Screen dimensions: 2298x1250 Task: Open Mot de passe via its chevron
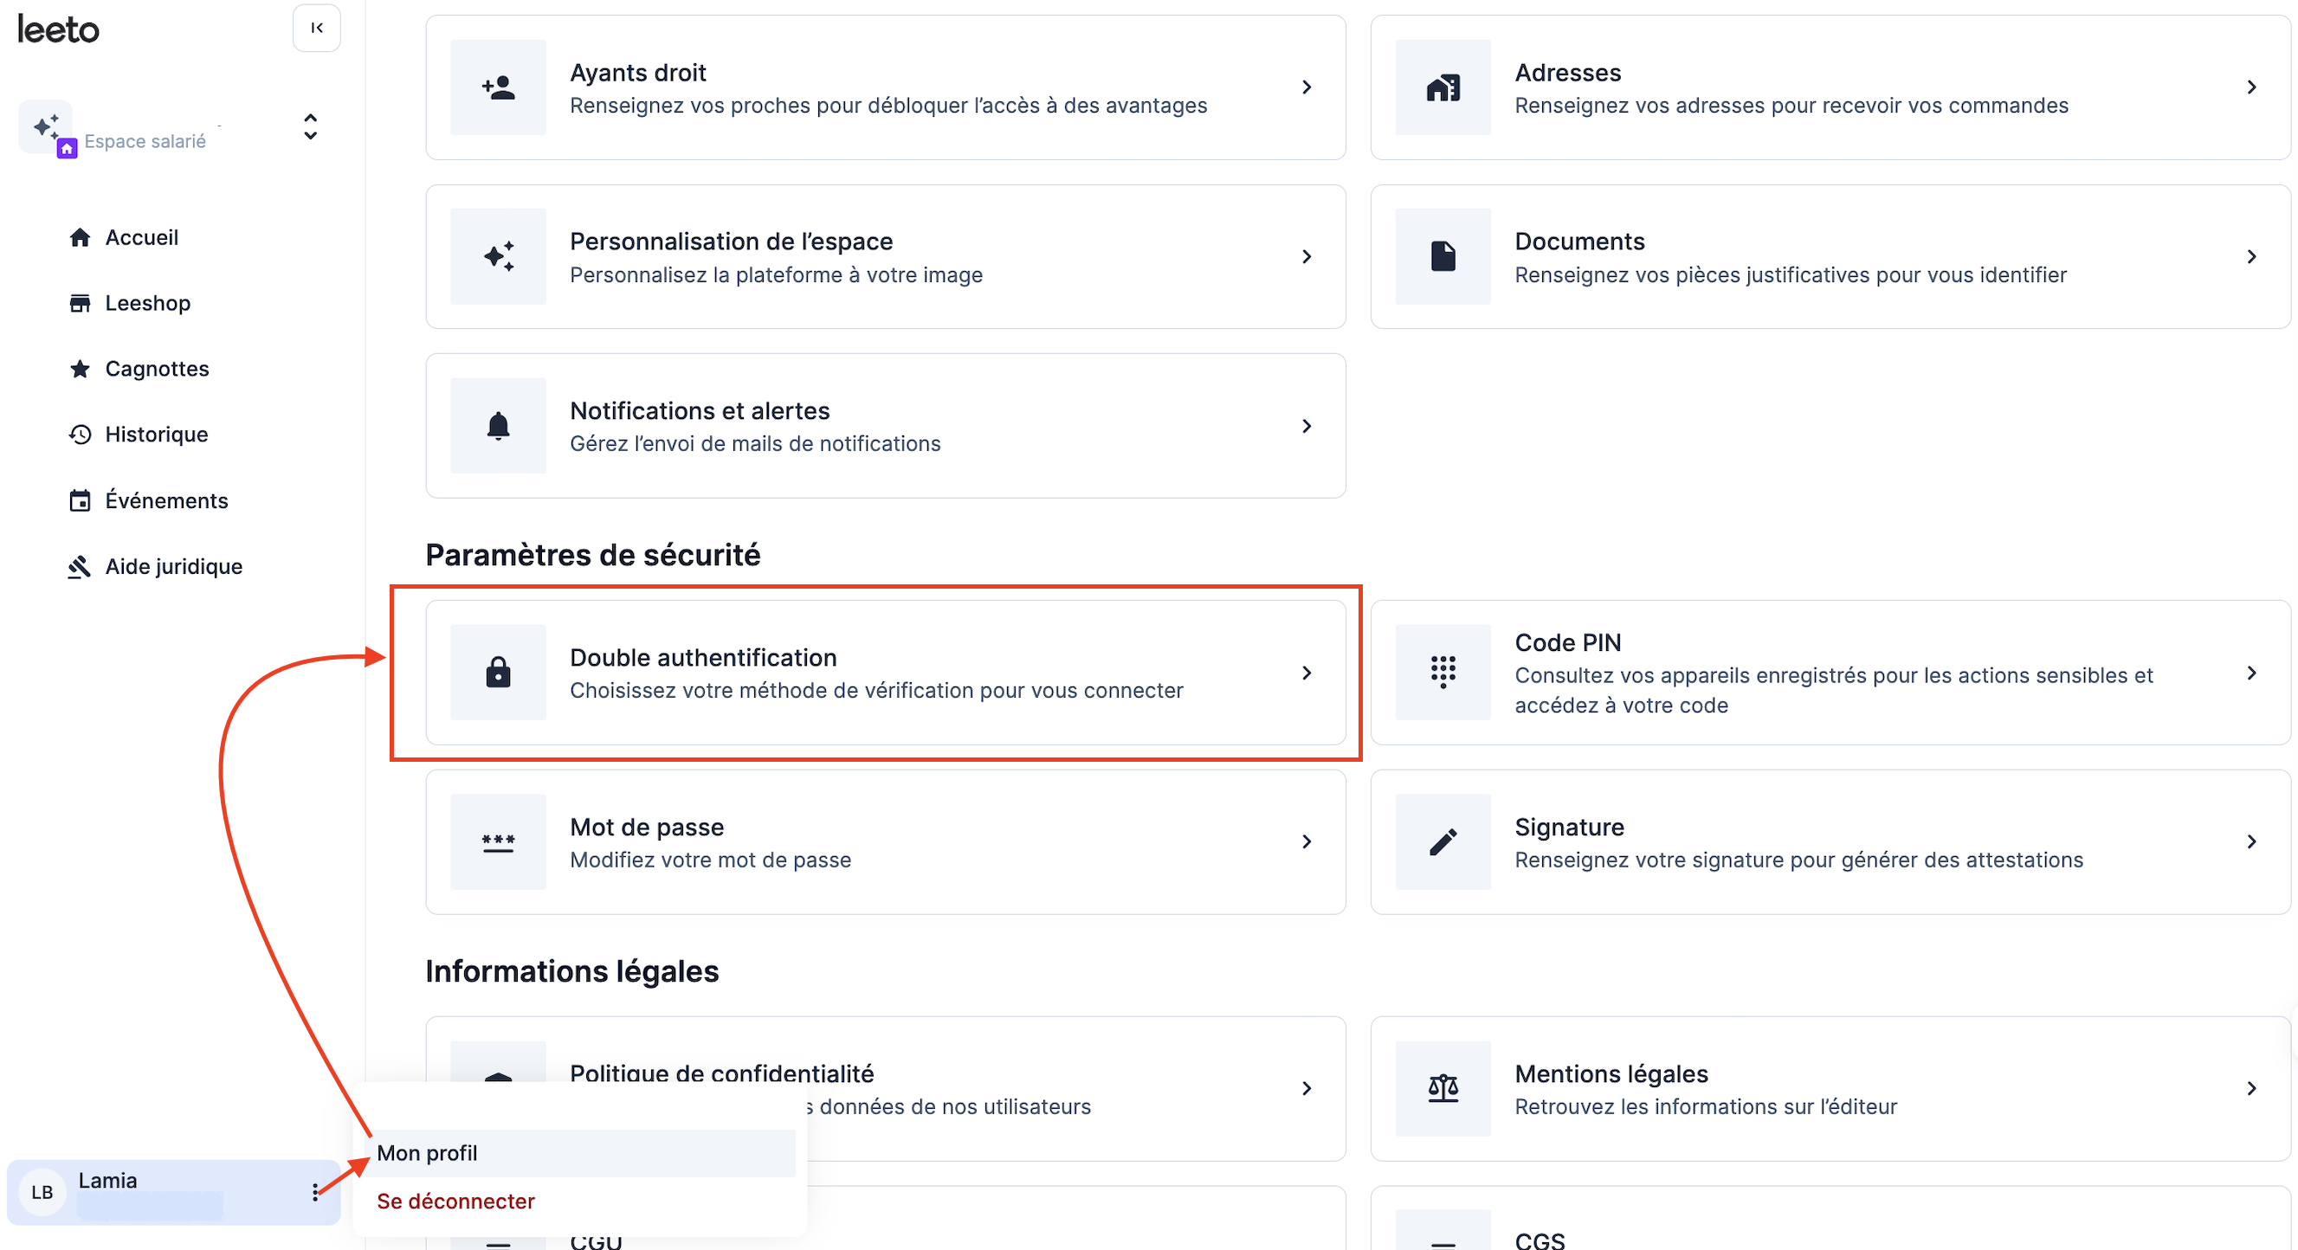coord(1306,841)
